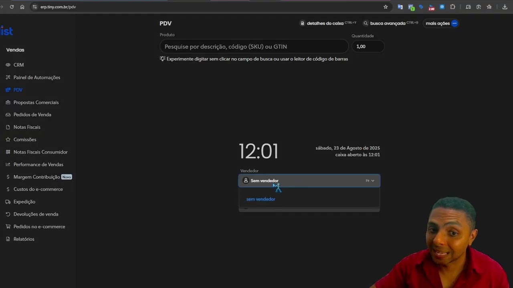This screenshot has width=513, height=288.
Task: Open Pedidos de Venda in sidebar
Action: [x=32, y=115]
